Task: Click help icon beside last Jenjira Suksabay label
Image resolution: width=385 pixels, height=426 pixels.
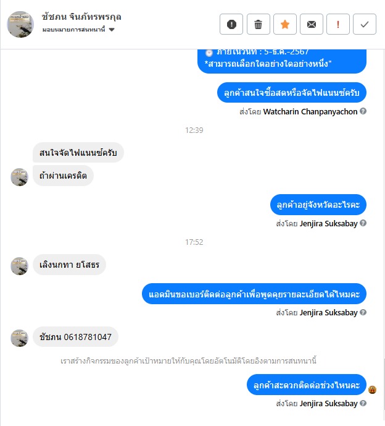Action: click(363, 403)
